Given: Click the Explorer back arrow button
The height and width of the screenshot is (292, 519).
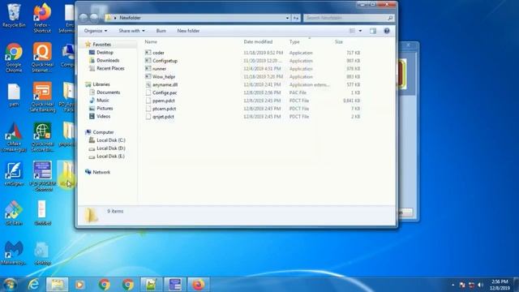Looking at the screenshot, I should (84, 18).
